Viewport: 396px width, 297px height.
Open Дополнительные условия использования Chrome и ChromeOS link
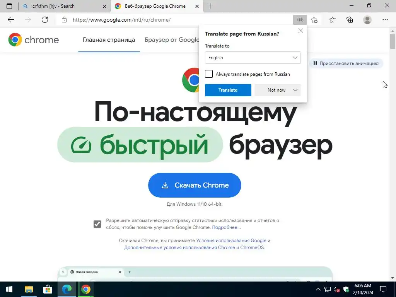point(194,247)
